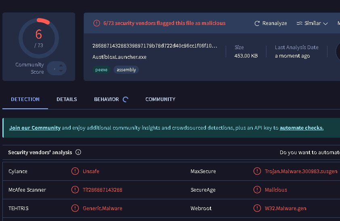Image resolution: width=340 pixels, height=221 pixels.
Task: Switch to the COMMUNITY tab
Action: click(x=160, y=99)
